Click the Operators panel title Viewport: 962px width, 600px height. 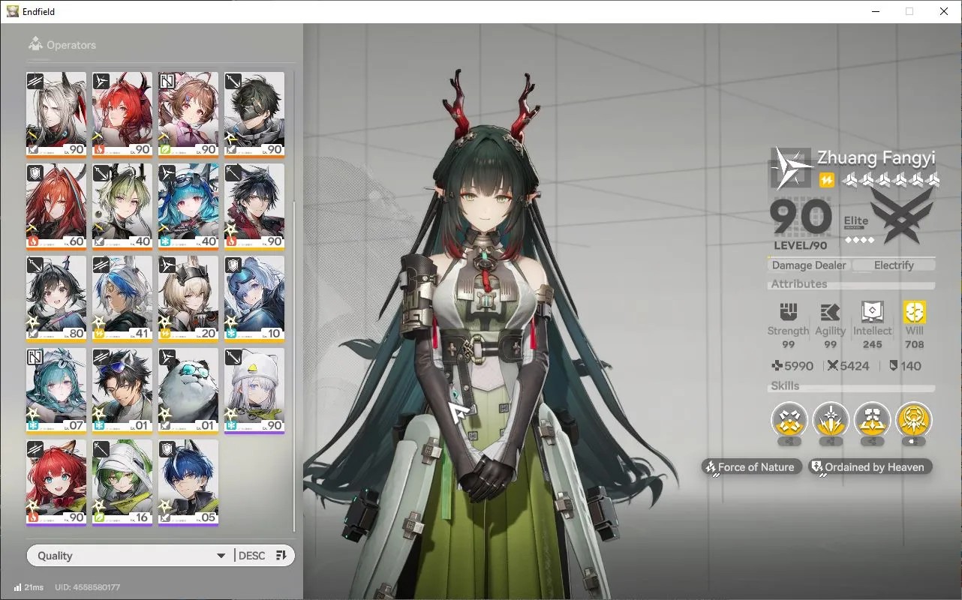pos(71,45)
